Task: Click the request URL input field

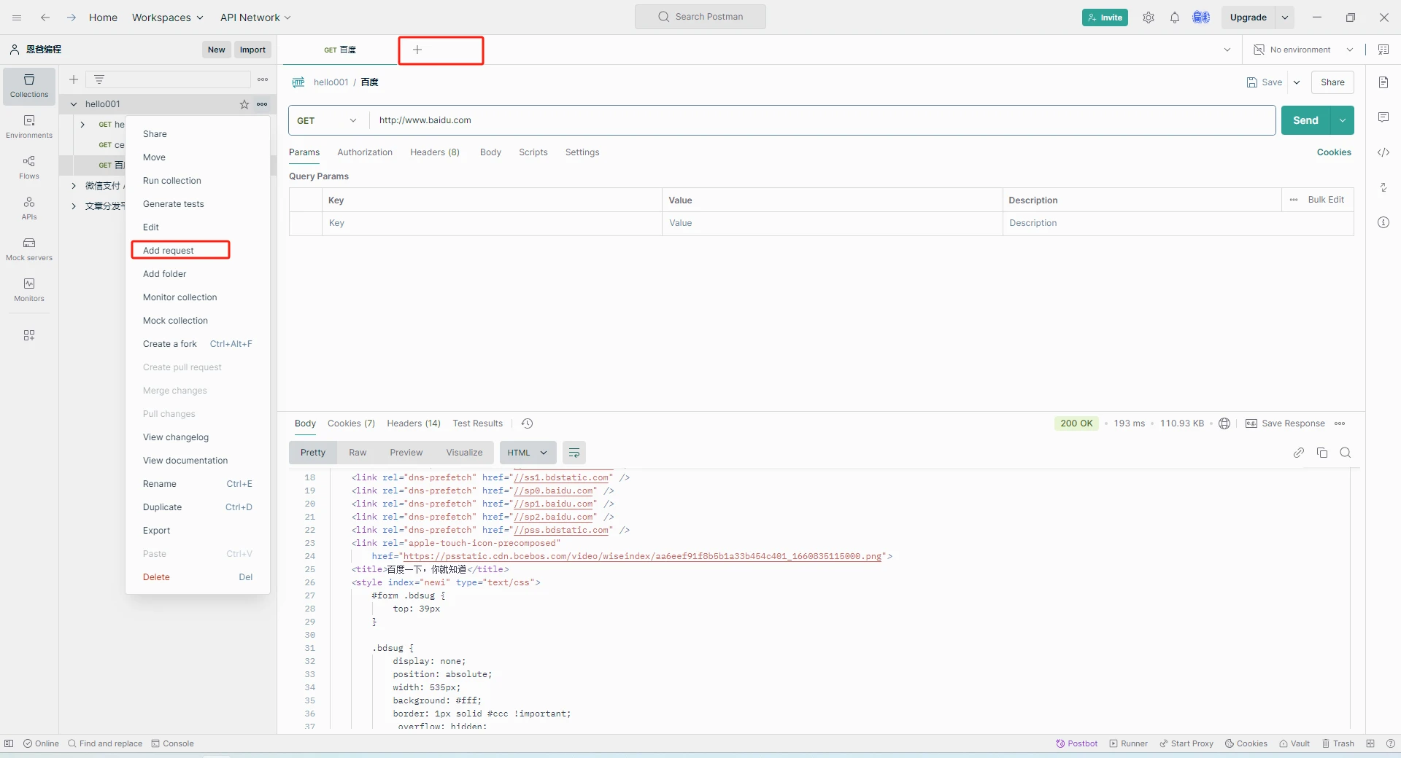Action: point(822,120)
